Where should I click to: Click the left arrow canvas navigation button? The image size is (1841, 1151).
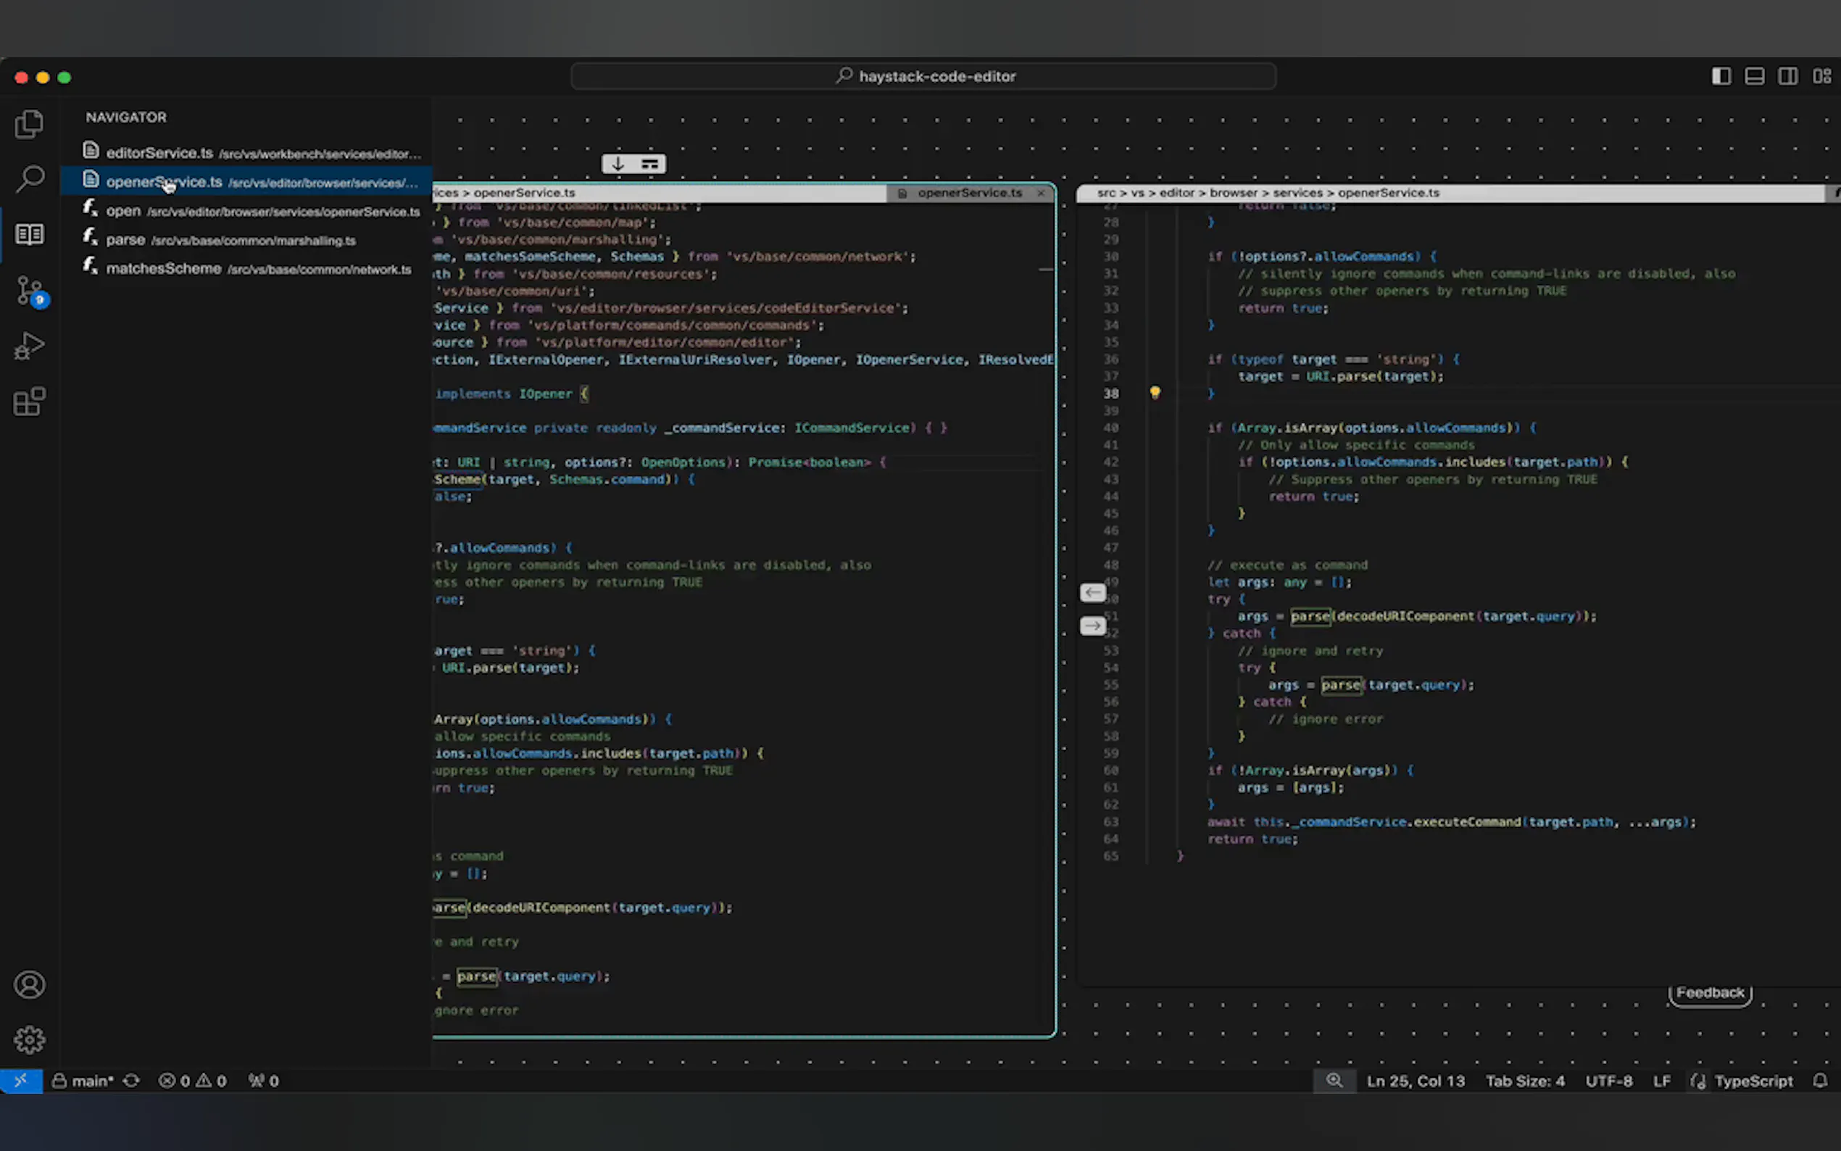1093,592
